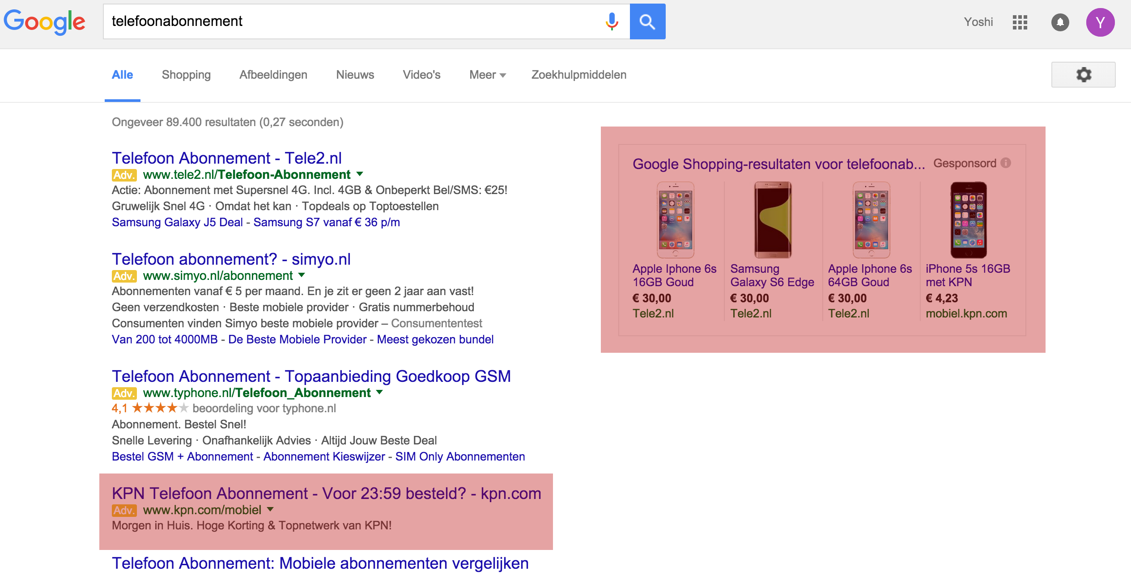Open Telefoon abonnement? - simyo.nl result
The height and width of the screenshot is (575, 1131).
tap(231, 259)
